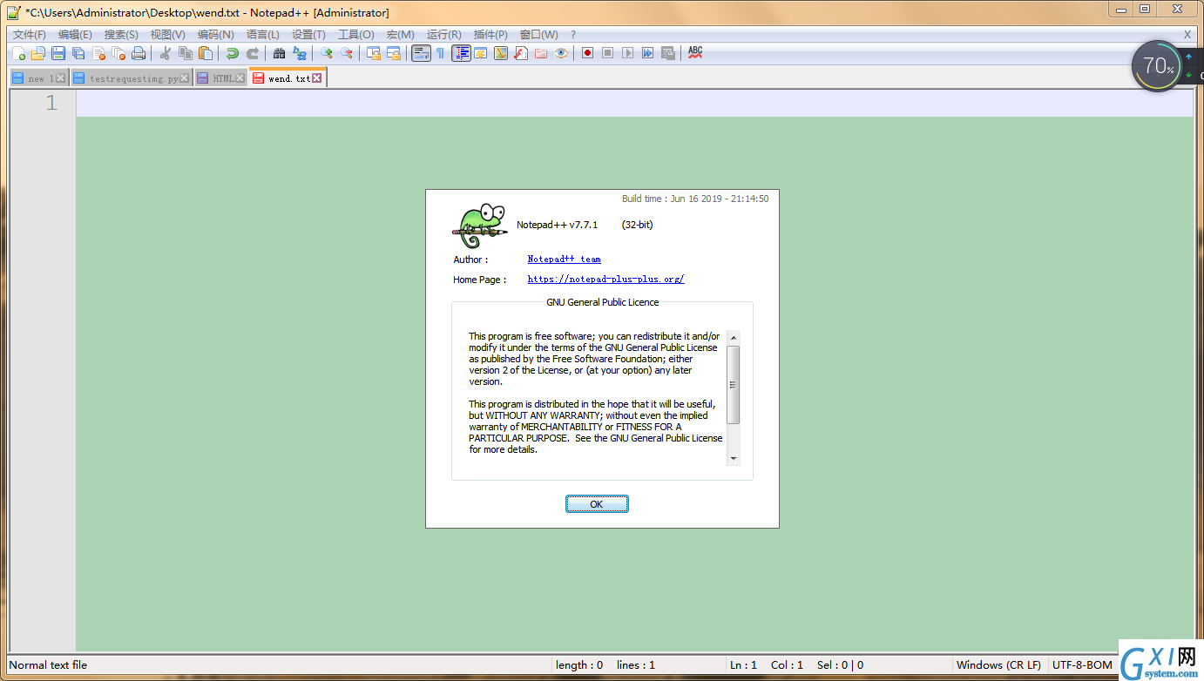The height and width of the screenshot is (681, 1204).
Task: Open the 窗口(W) menu
Action: pyautogui.click(x=538, y=35)
